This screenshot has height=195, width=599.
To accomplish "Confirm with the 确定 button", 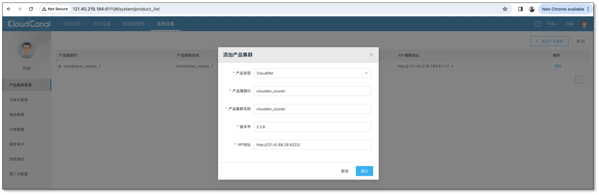I will tap(364, 171).
